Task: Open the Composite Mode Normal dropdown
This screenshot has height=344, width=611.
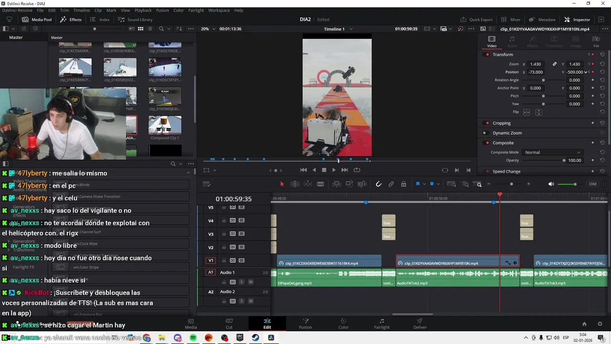Action: (x=552, y=152)
